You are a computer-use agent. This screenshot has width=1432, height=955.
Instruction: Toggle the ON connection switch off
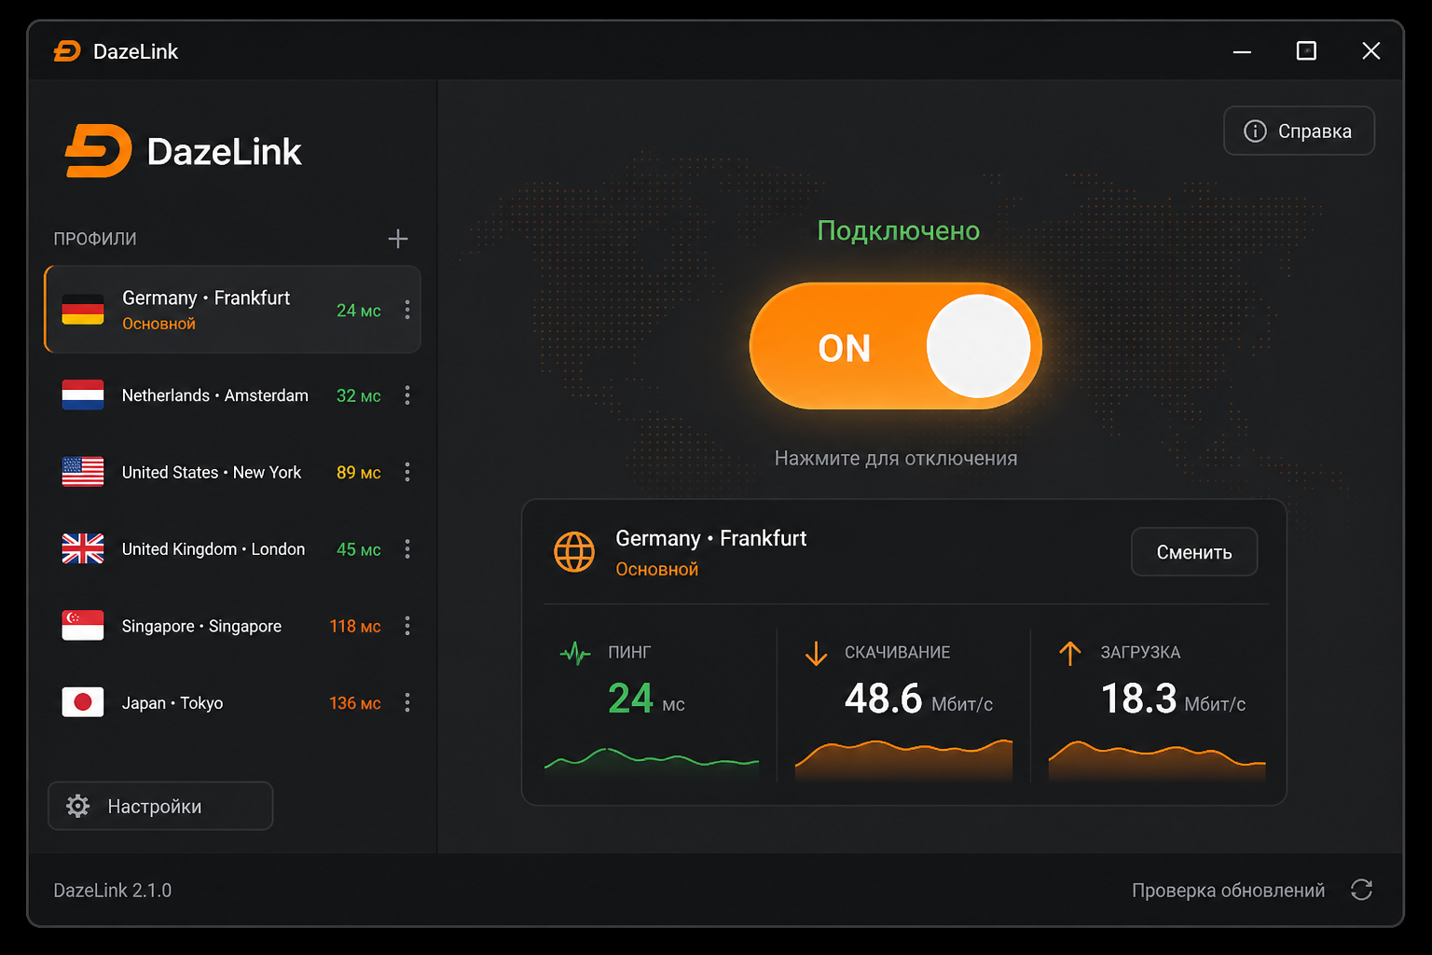pyautogui.click(x=895, y=346)
